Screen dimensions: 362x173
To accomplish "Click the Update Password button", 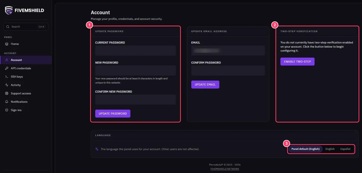I will 113,114.
